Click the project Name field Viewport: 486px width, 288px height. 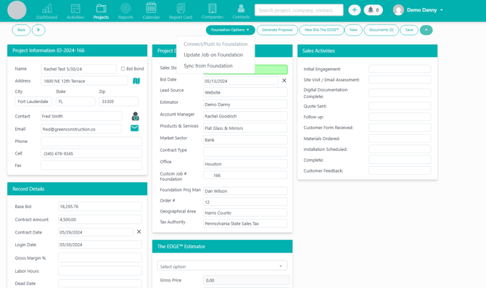pyautogui.click(x=78, y=69)
